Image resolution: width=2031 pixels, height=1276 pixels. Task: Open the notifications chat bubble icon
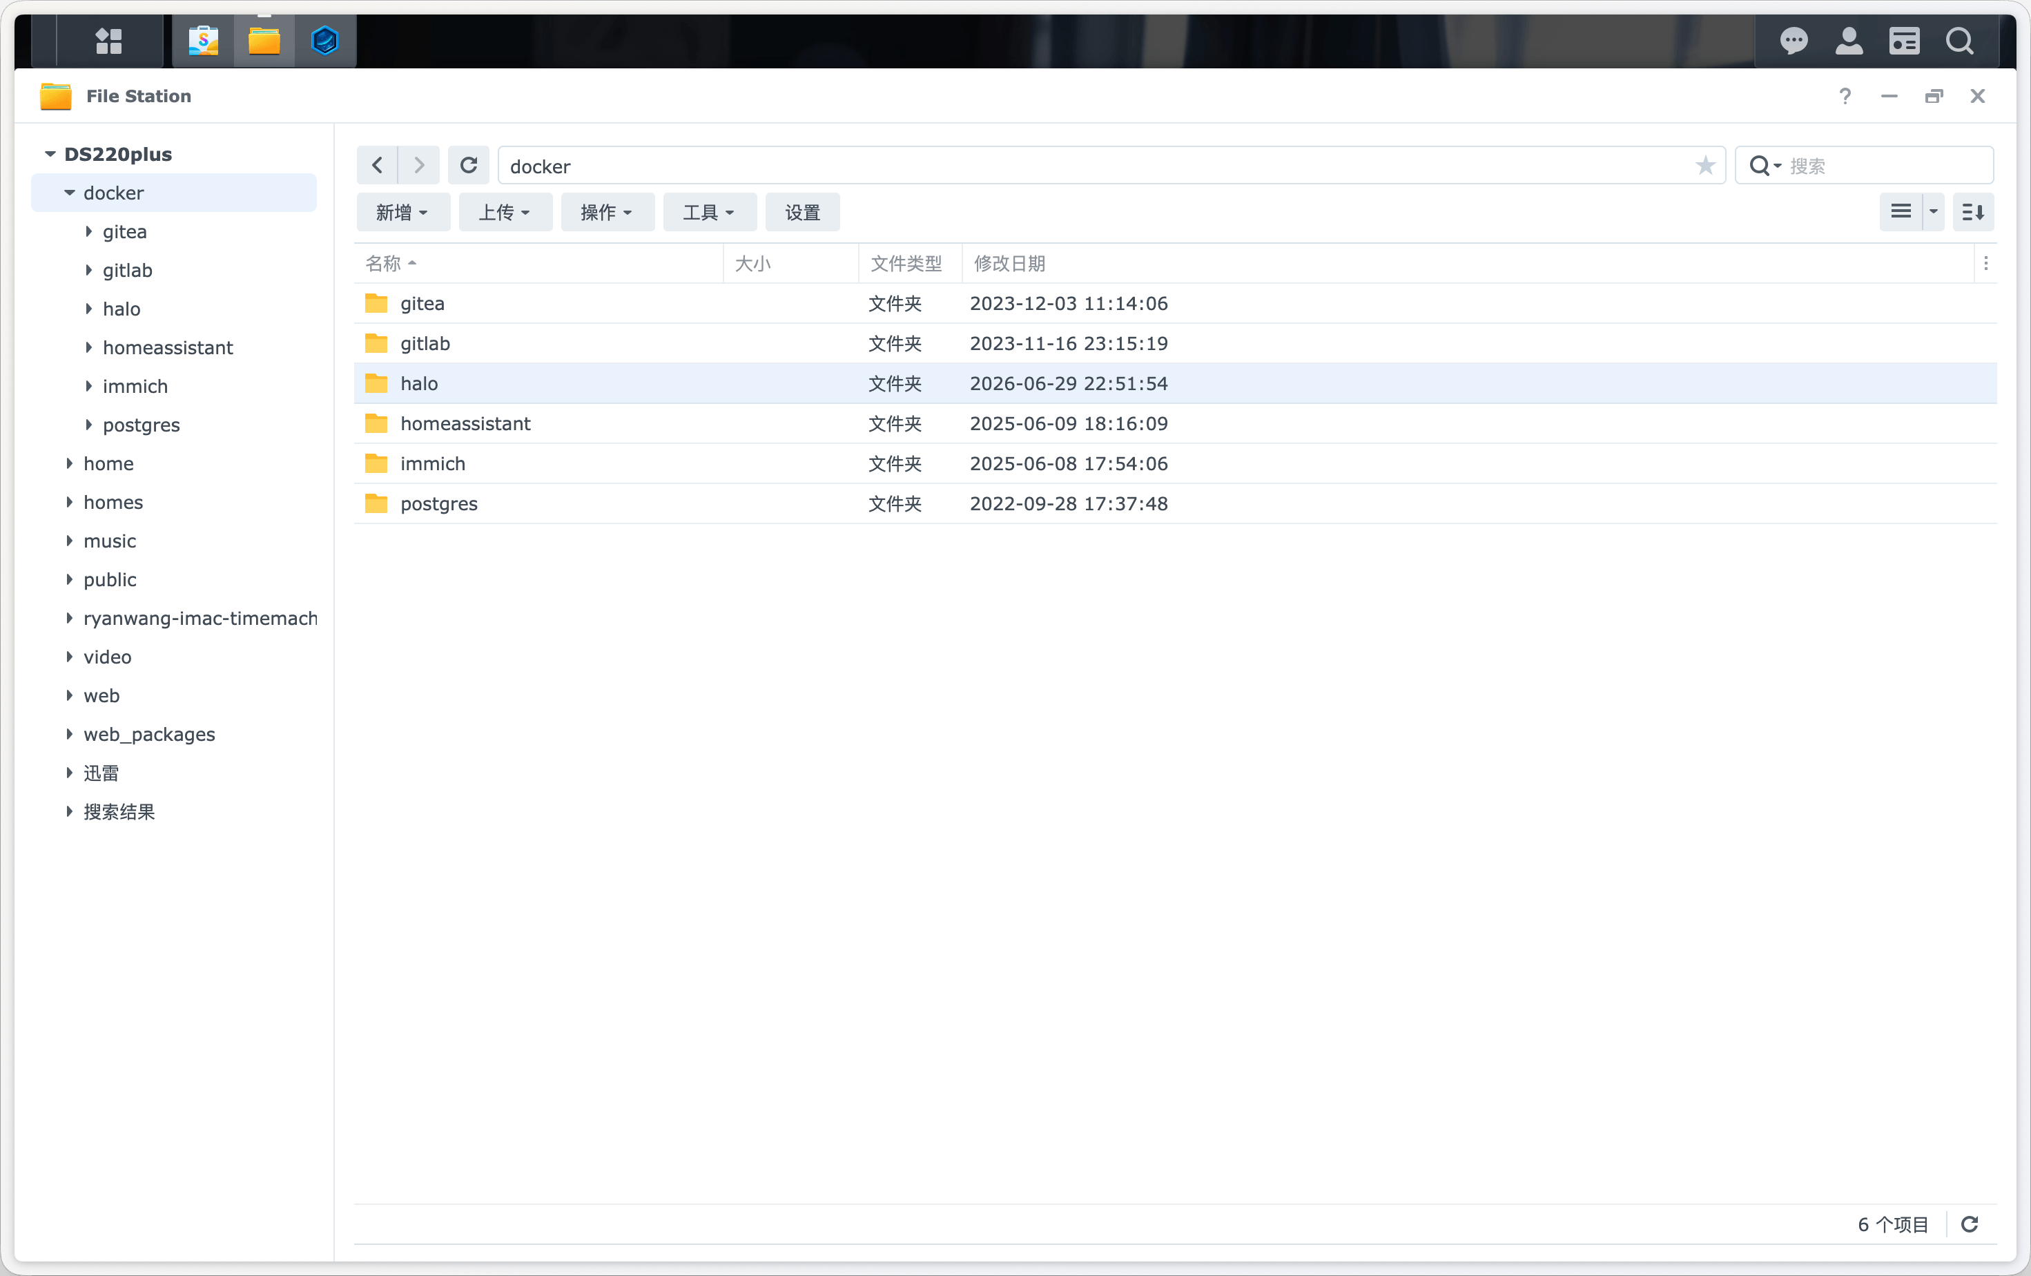1794,41
